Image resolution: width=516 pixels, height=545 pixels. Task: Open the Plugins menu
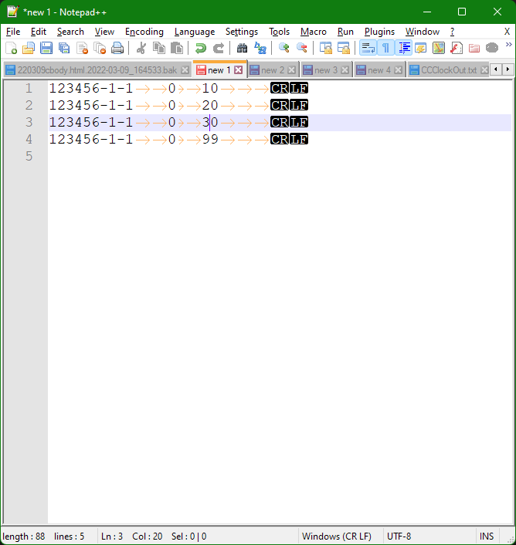coord(379,32)
